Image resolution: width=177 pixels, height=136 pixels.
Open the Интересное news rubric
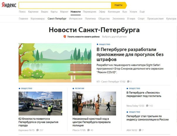[x=76, y=19]
